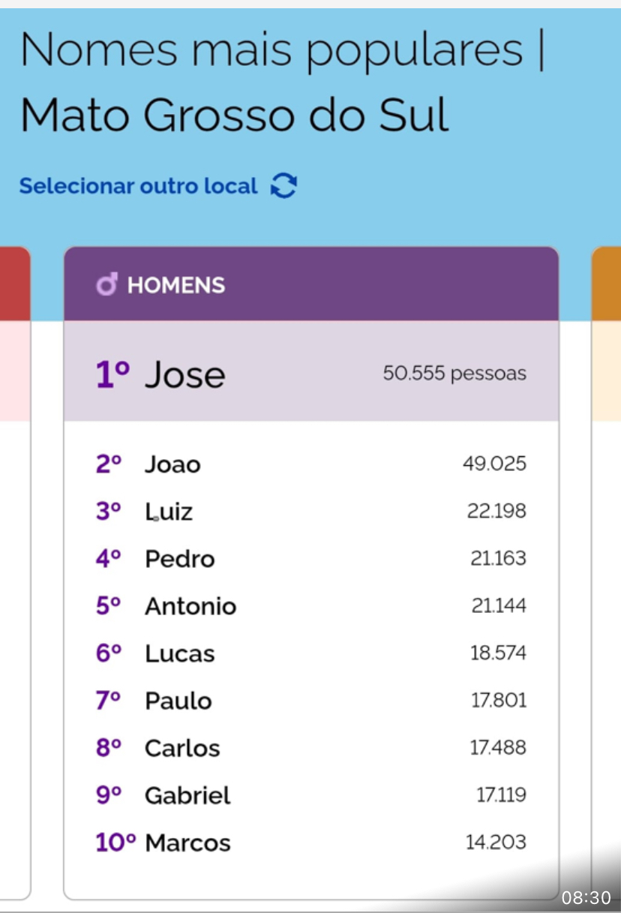Click the refresh arrows icon beside Selecionar outro local

tap(284, 185)
